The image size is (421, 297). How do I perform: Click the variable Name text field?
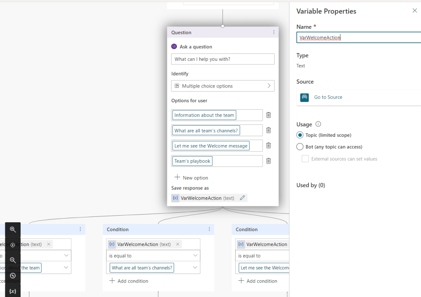click(358, 38)
